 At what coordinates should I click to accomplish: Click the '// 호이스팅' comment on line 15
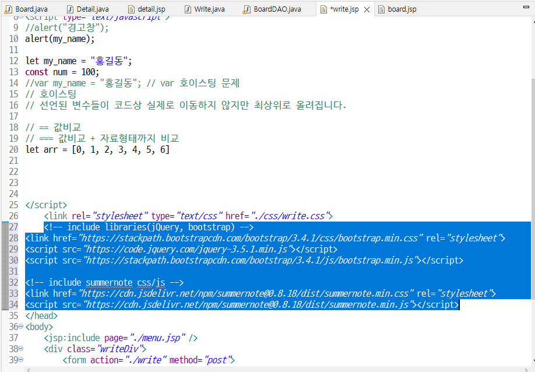pyautogui.click(x=51, y=94)
